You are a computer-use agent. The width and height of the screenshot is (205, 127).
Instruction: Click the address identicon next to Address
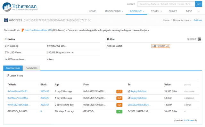coord(6,20)
